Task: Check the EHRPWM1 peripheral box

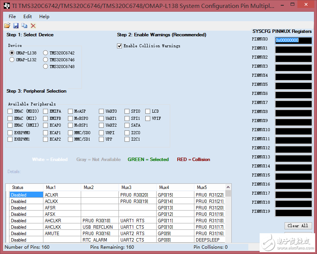Action: tap(10, 139)
